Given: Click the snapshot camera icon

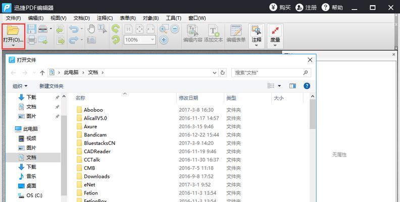Looking at the screenshot, I should (x=91, y=40).
